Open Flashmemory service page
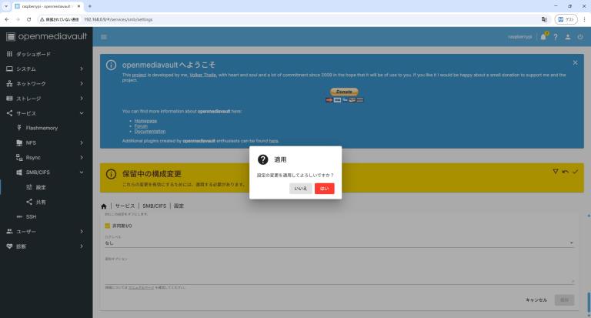 [x=42, y=128]
